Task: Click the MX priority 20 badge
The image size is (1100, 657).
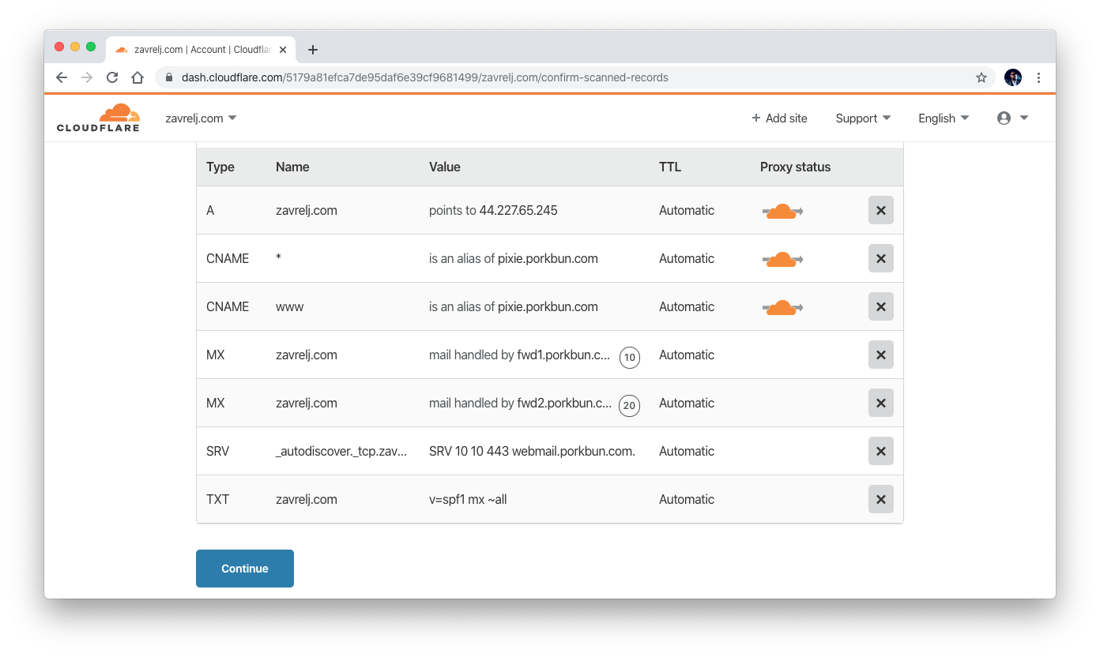Action: pyautogui.click(x=629, y=406)
